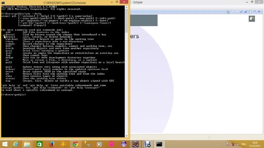This screenshot has height=148, width=264.
Task: Switch to the Command Prompt taskbar icon
Action: click(159, 144)
